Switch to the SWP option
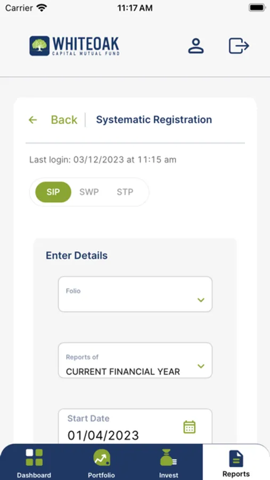270x480 pixels. tap(89, 192)
